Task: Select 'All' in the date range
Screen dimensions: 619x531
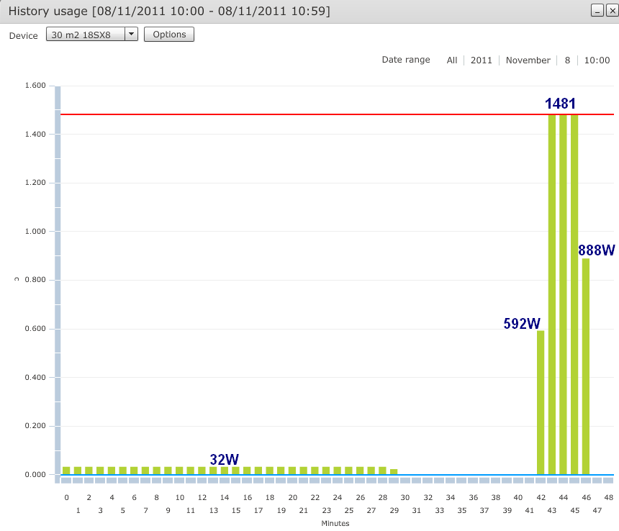Action: (x=451, y=60)
